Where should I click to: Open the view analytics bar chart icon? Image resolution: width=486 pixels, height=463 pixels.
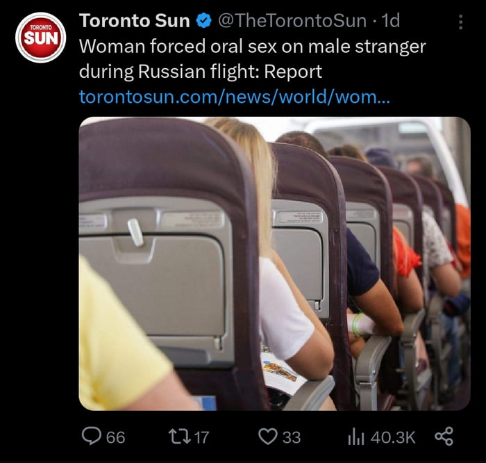pos(355,437)
